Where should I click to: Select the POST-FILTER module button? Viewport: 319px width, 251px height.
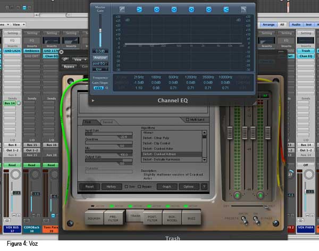pos(152,218)
